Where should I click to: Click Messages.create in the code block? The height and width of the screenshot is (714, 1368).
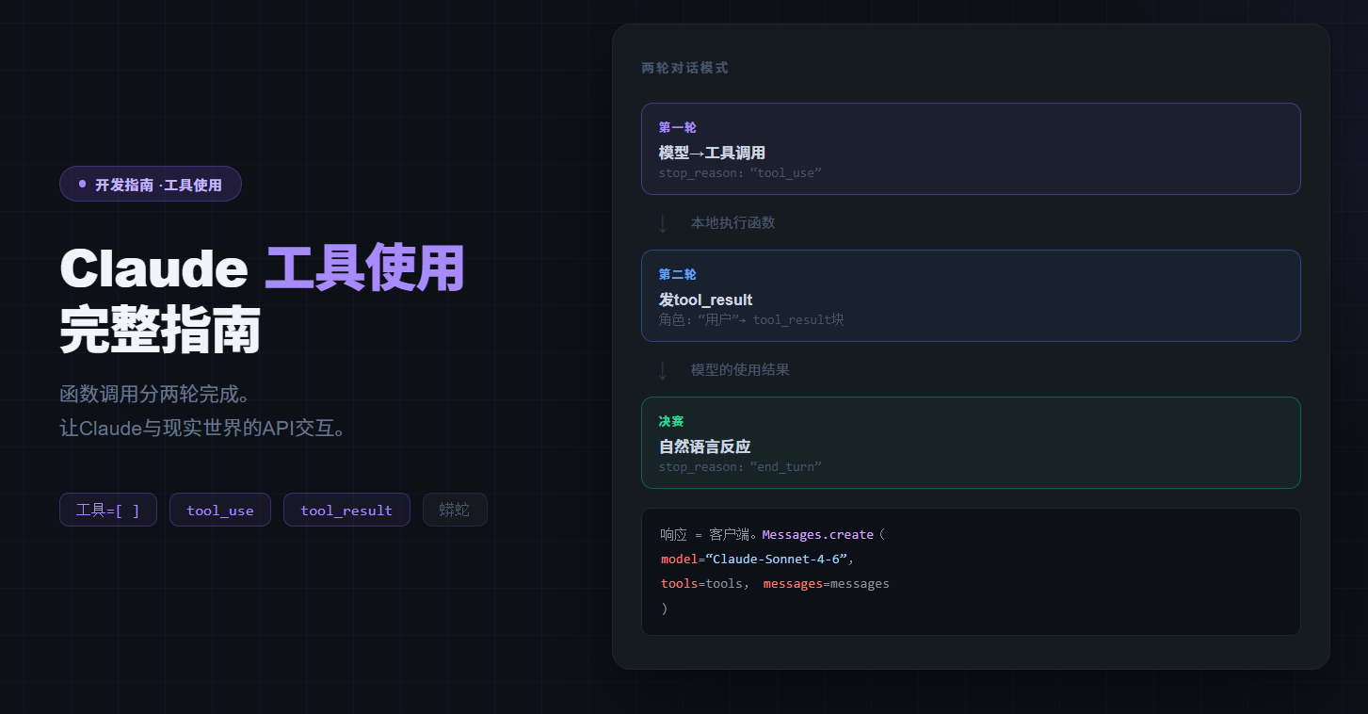[818, 534]
